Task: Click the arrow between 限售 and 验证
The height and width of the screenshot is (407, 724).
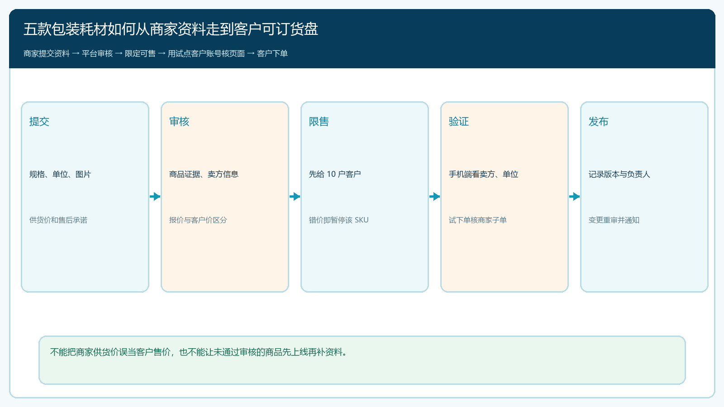Action: pos(434,196)
